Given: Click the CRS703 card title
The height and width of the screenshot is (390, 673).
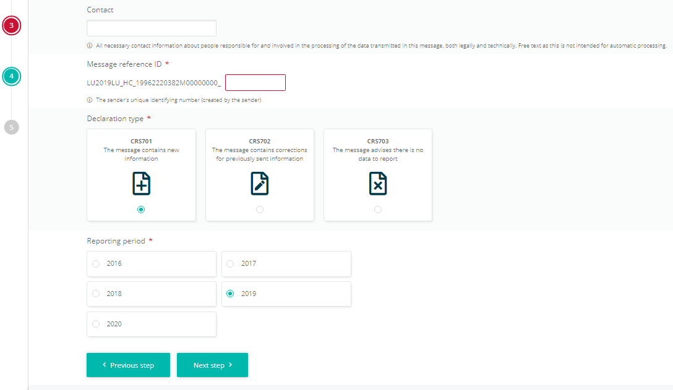Looking at the screenshot, I should [x=378, y=141].
